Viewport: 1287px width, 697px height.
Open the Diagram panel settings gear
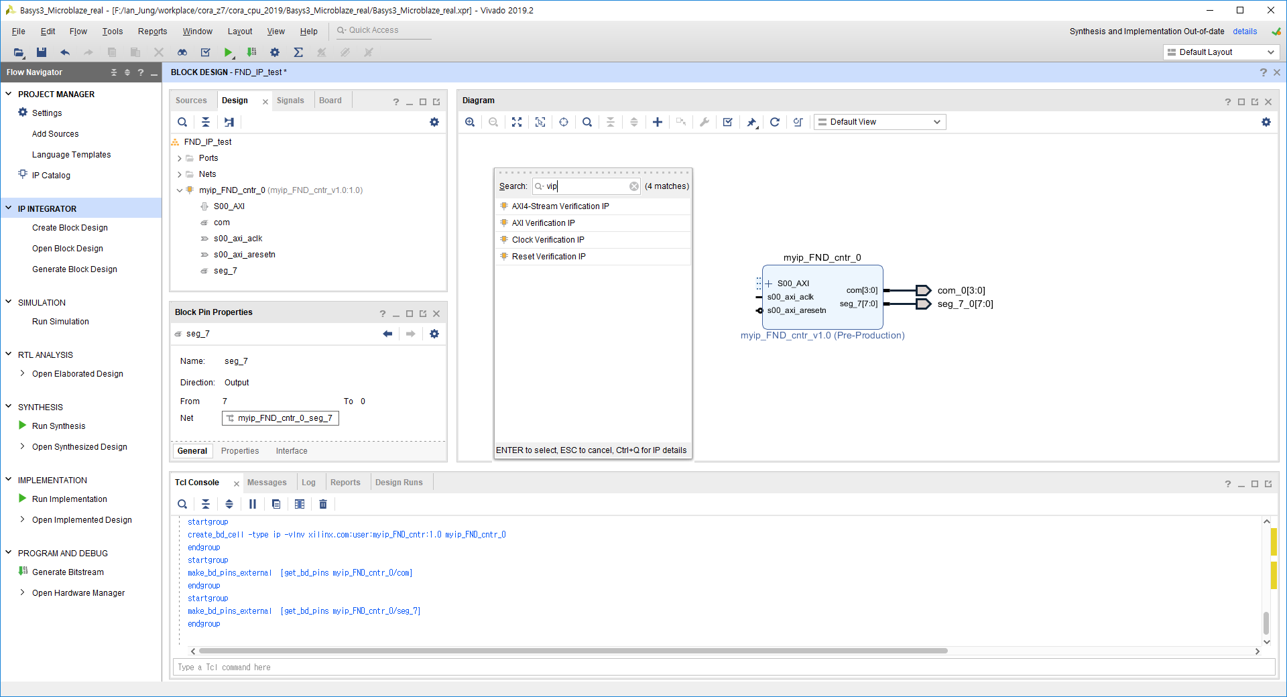1266,122
